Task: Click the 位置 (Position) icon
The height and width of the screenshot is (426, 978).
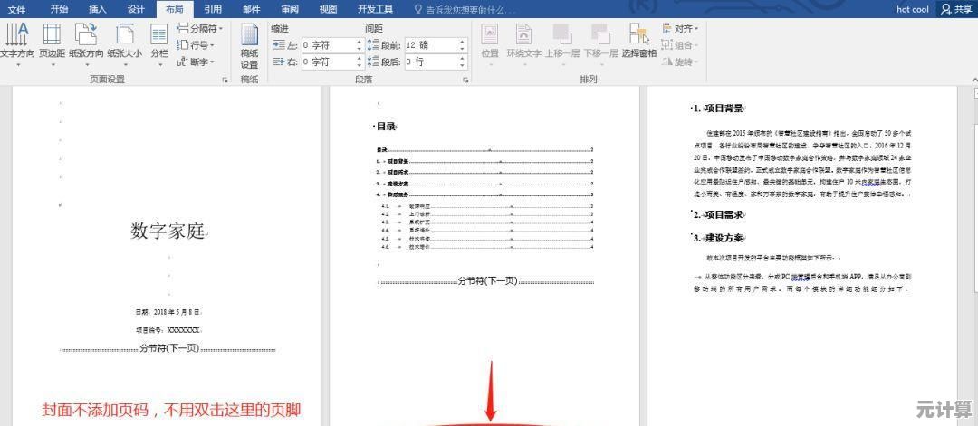Action: [490, 41]
